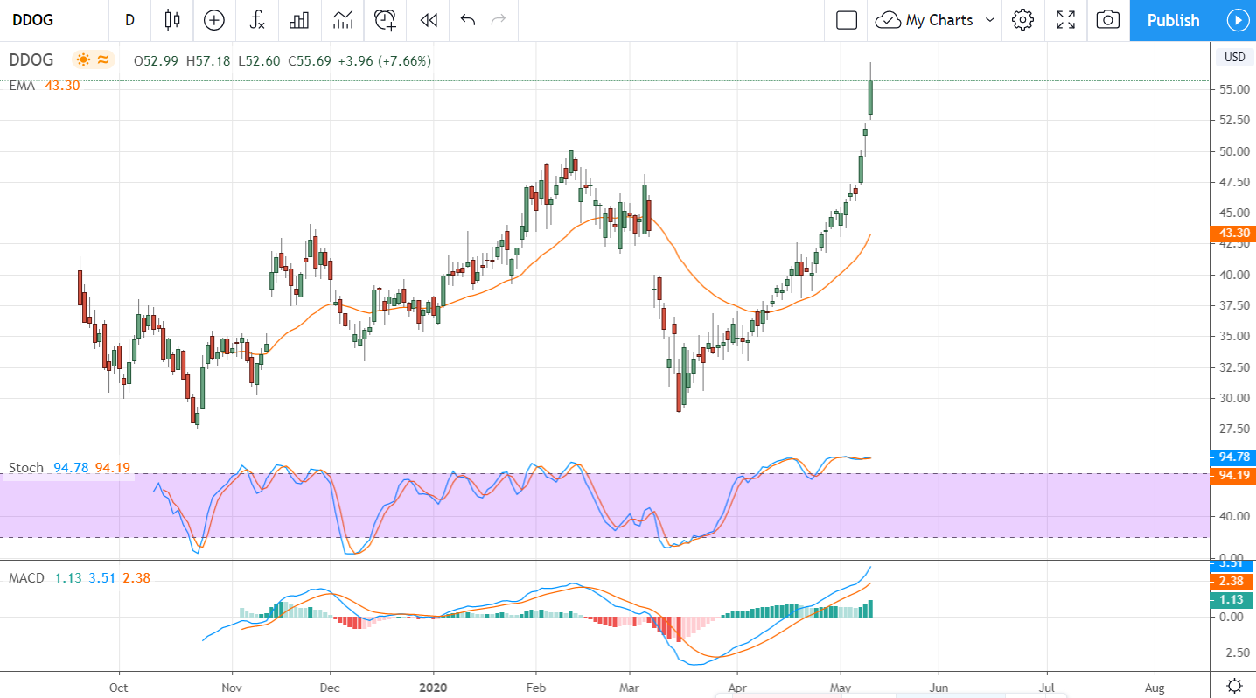Click the Feb label on time axis

(x=535, y=688)
